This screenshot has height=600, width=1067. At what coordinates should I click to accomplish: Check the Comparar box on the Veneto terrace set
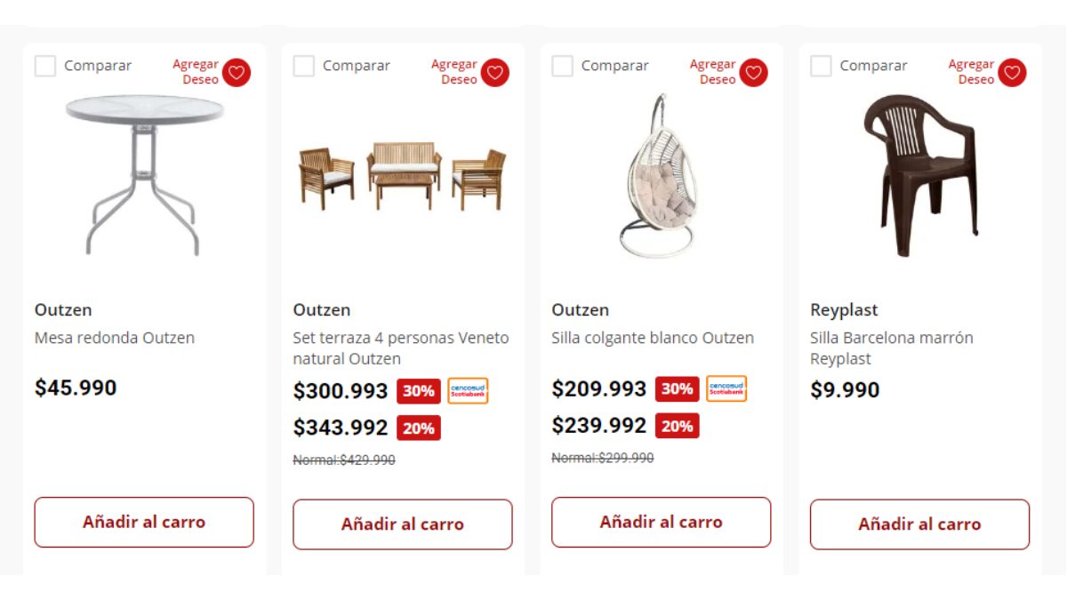click(303, 66)
